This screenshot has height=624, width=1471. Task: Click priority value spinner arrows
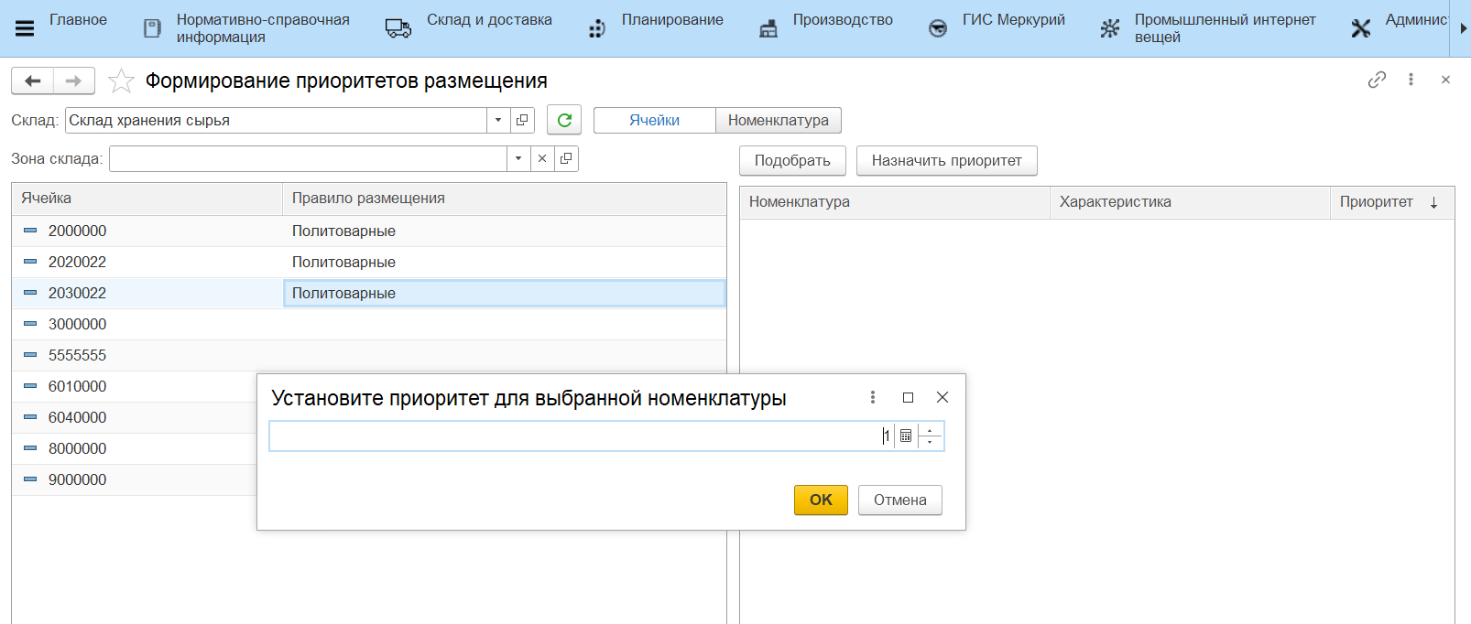point(930,436)
